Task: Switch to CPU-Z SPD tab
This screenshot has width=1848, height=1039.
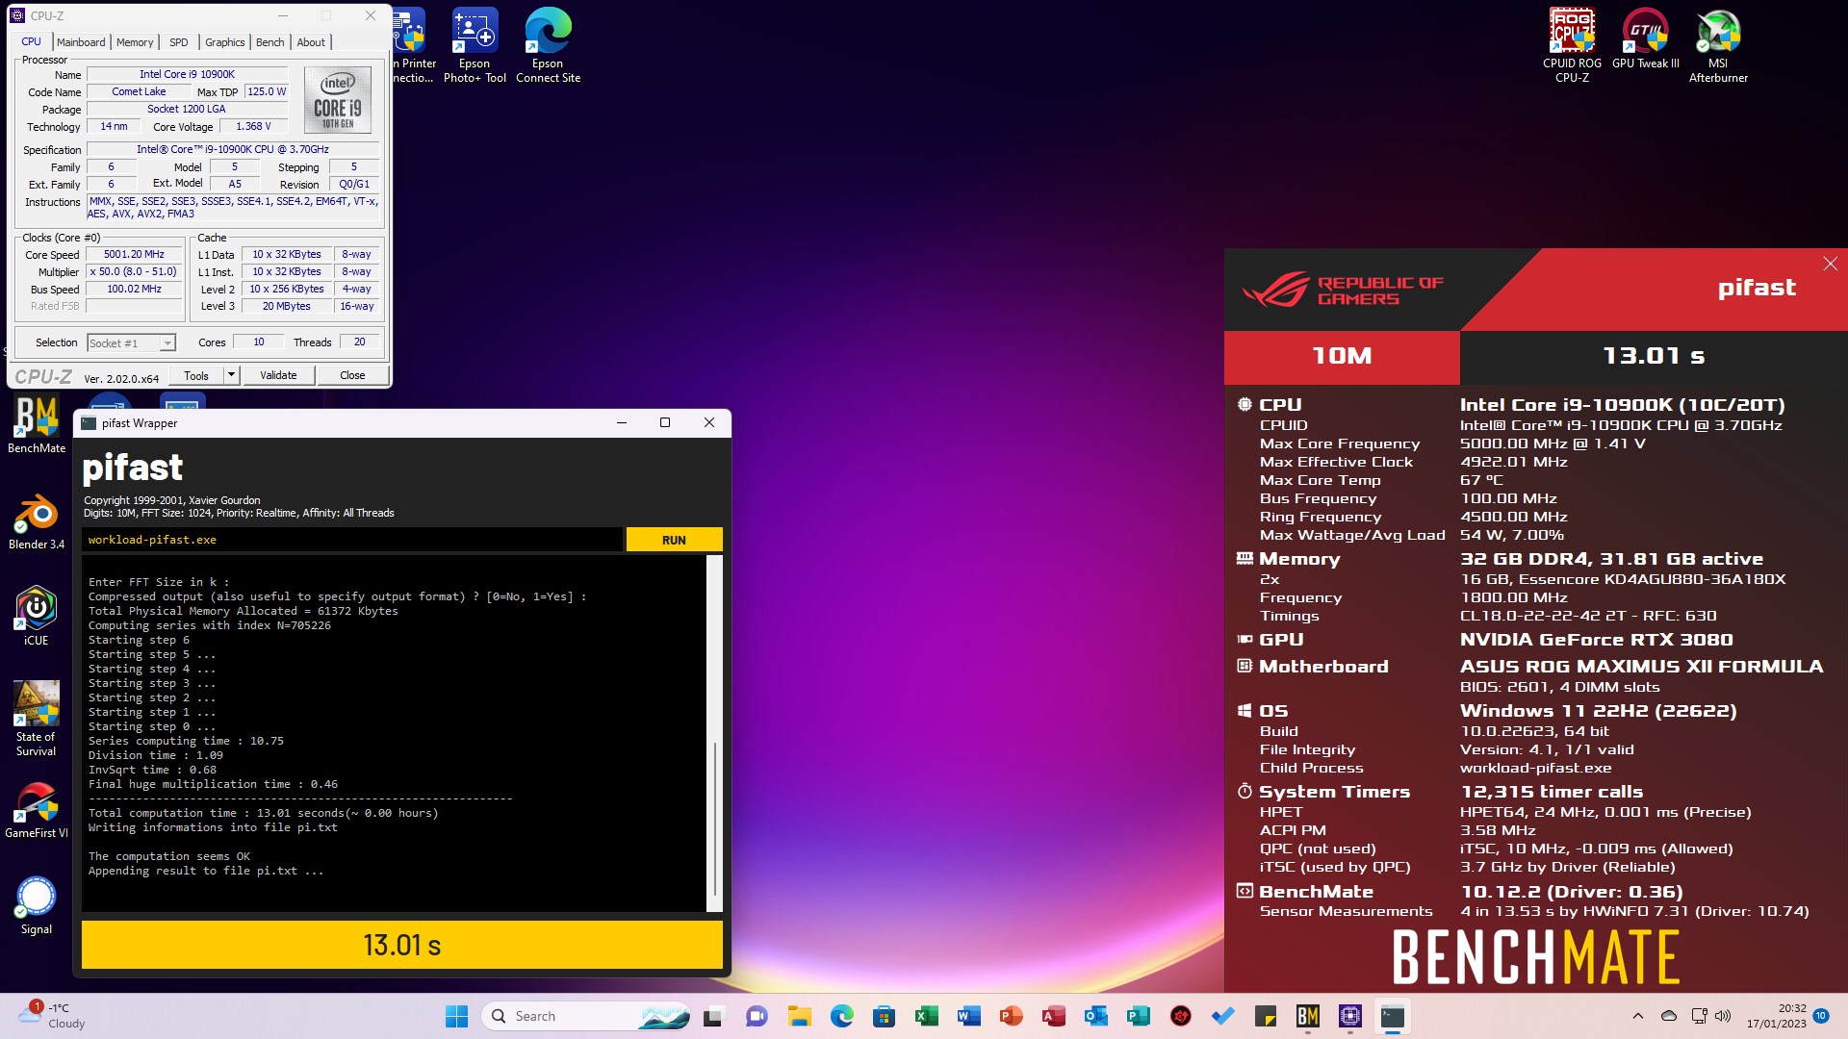Action: click(179, 42)
